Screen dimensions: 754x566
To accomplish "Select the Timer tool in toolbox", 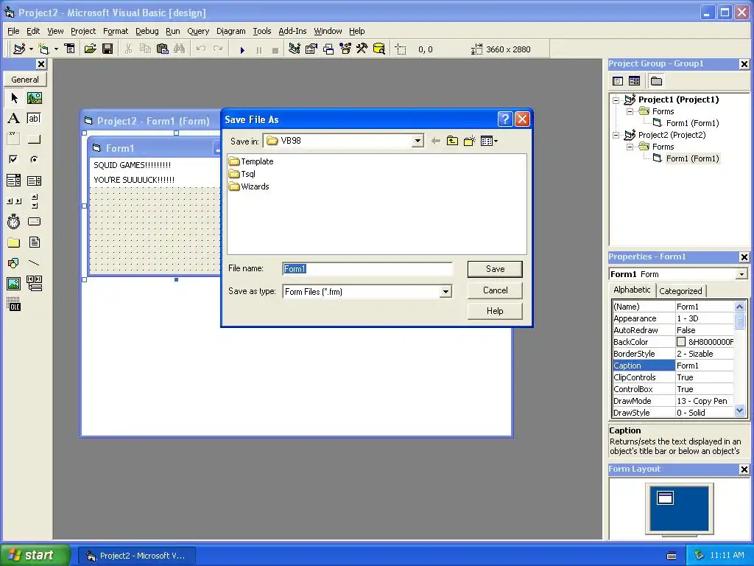I will pyautogui.click(x=14, y=221).
